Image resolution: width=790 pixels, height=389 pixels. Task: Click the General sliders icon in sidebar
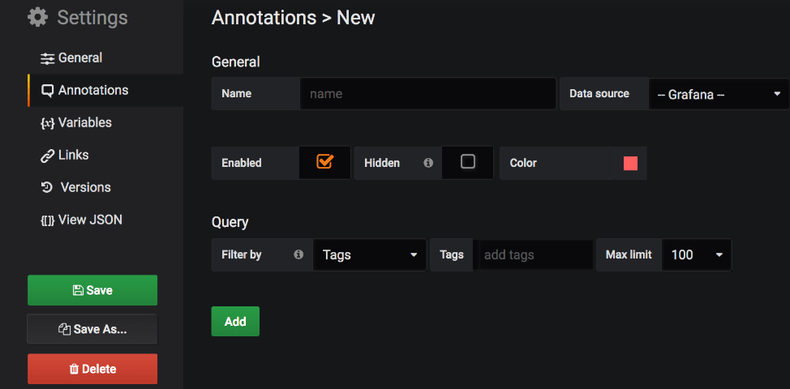click(x=48, y=58)
